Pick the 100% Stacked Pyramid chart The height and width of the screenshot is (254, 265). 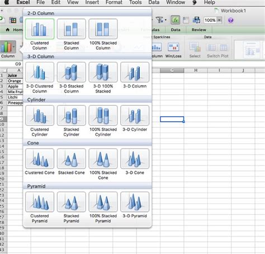103,202
